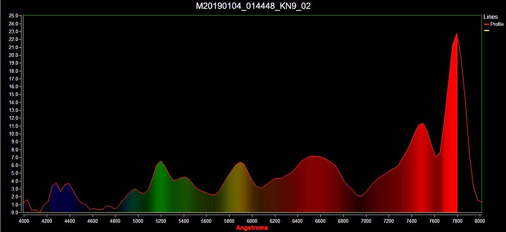This screenshot has height=232, width=506.
Task: Click the 4400 x-axis tick label
Action: [x=70, y=221]
